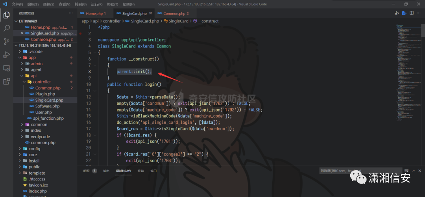This screenshot has height=197, width=425.
Task: Open the Search view in activity bar
Action: point(7,28)
